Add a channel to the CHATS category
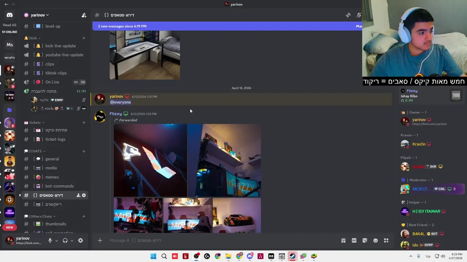This screenshot has height=262, width=467. pyautogui.click(x=84, y=151)
